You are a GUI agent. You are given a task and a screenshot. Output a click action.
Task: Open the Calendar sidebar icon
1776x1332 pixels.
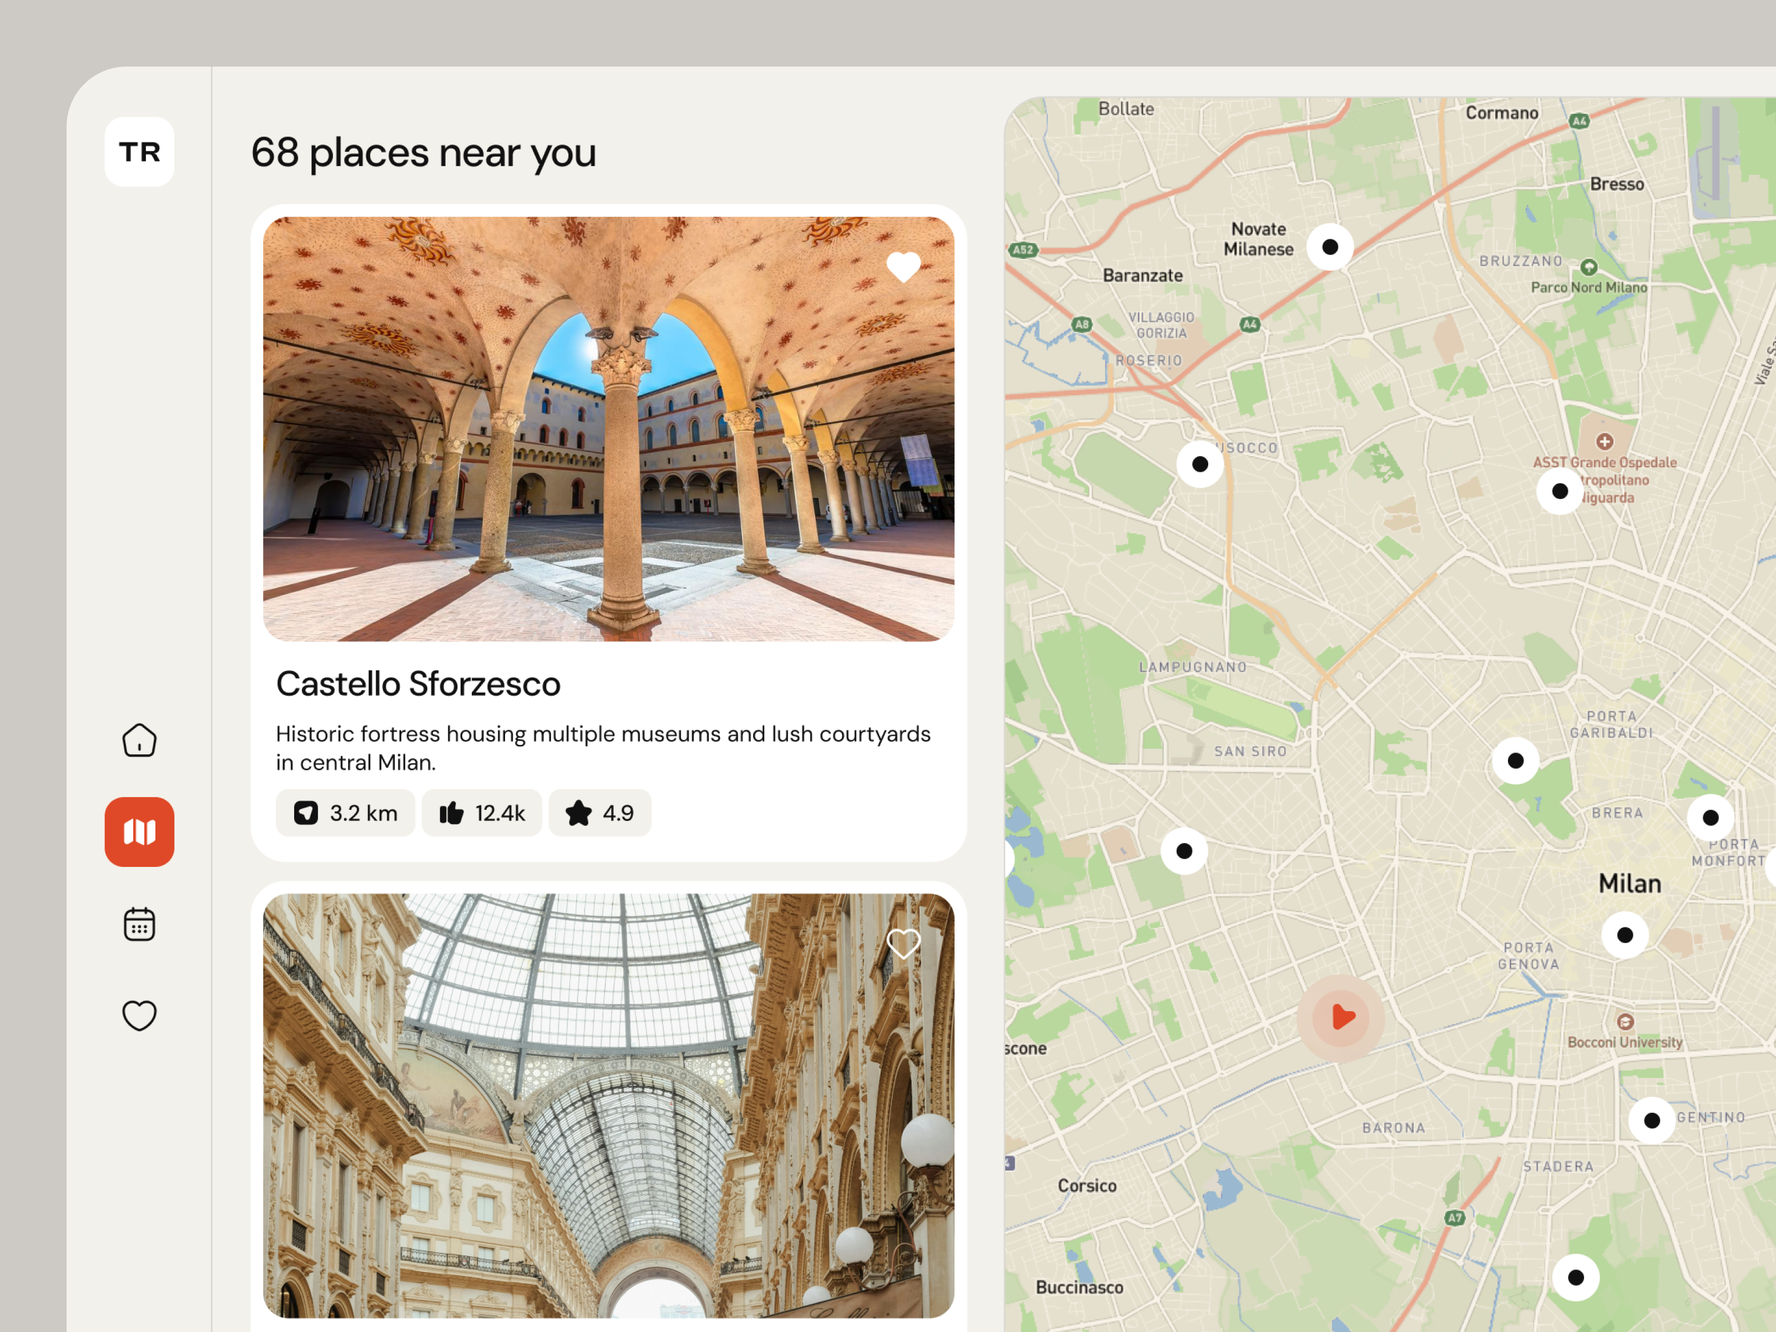click(x=139, y=924)
